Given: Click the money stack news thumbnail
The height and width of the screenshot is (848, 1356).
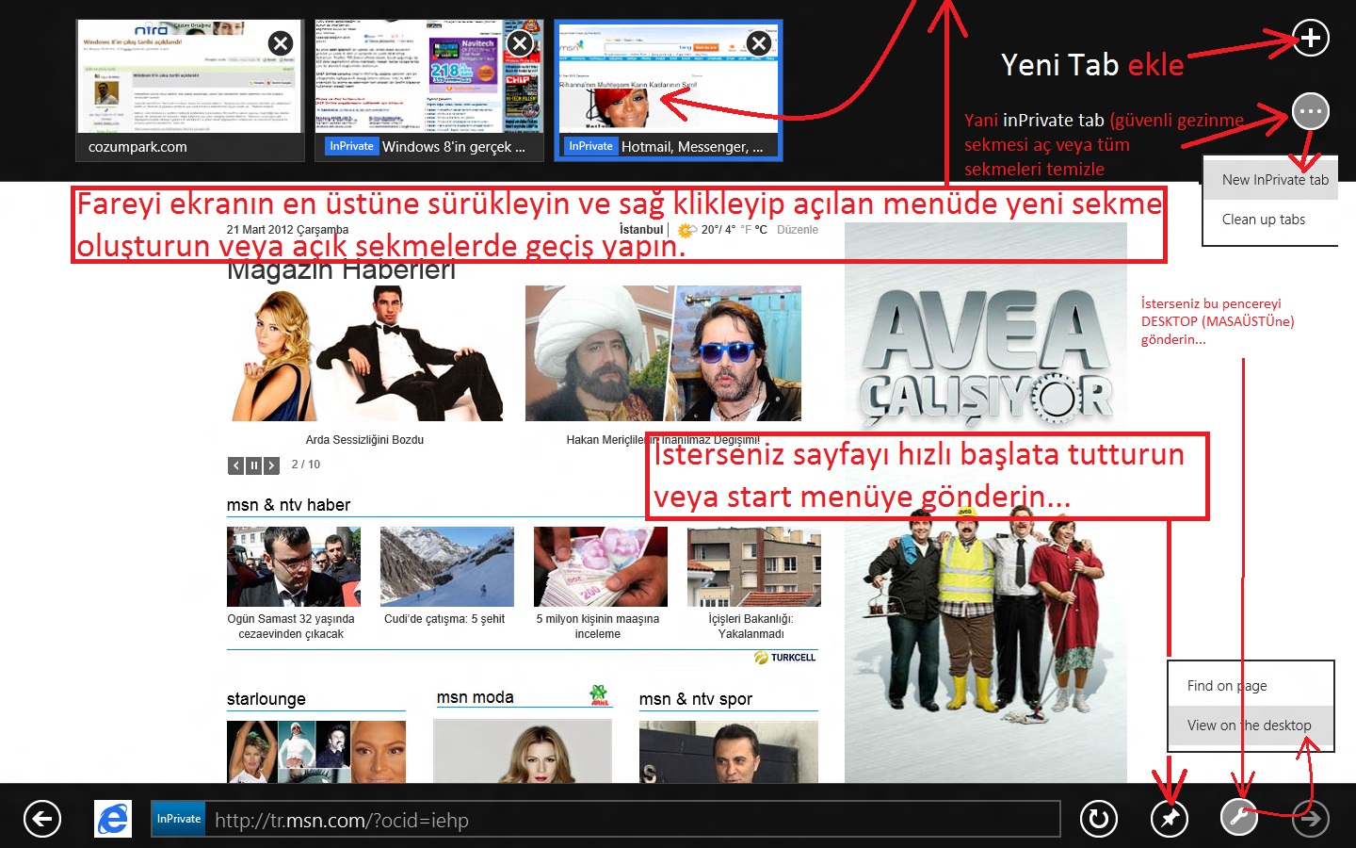Looking at the screenshot, I should point(601,566).
